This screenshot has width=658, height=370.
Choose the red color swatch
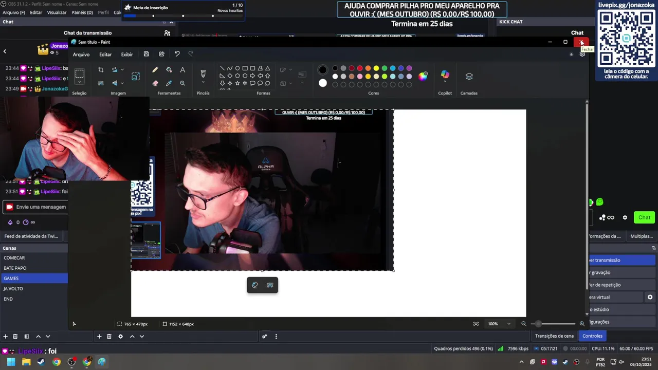coord(360,68)
